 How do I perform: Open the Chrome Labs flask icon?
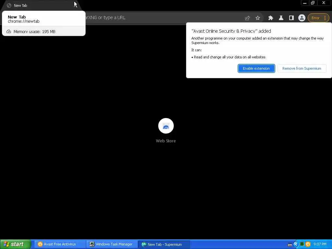(281, 18)
